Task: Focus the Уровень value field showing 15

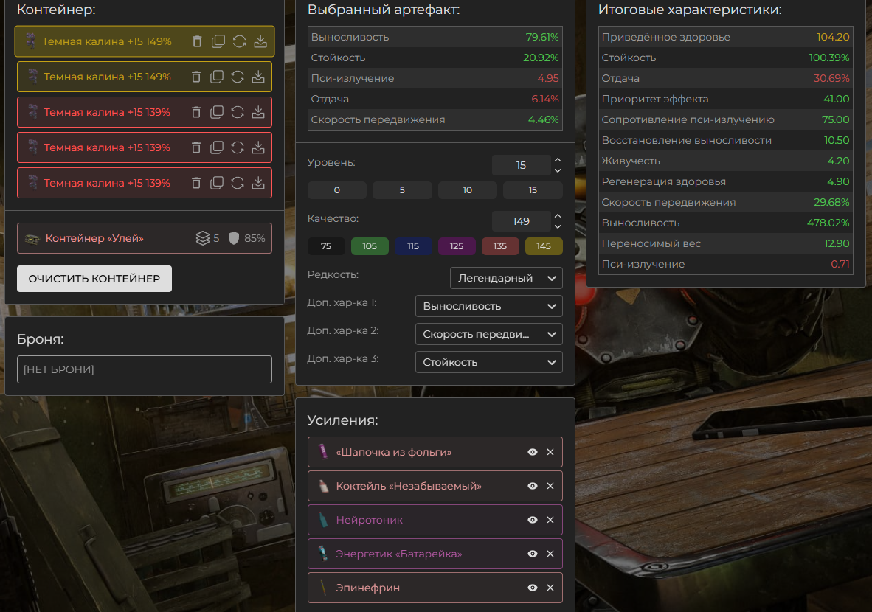Action: (521, 165)
